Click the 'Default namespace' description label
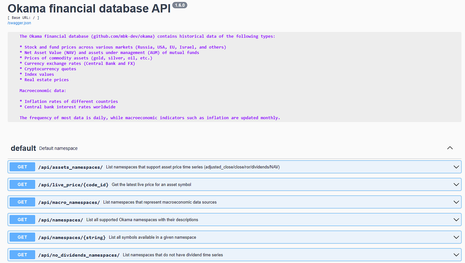Screen dimensions: 465x263 (x=58, y=148)
